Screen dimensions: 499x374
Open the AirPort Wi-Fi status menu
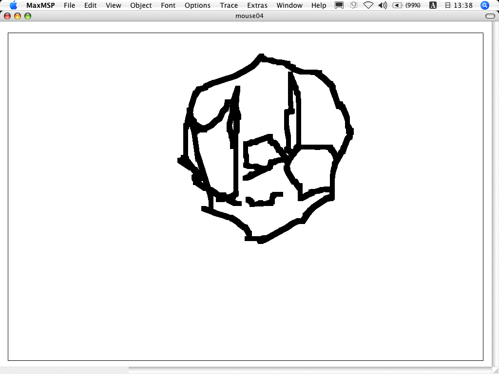tap(368, 5)
